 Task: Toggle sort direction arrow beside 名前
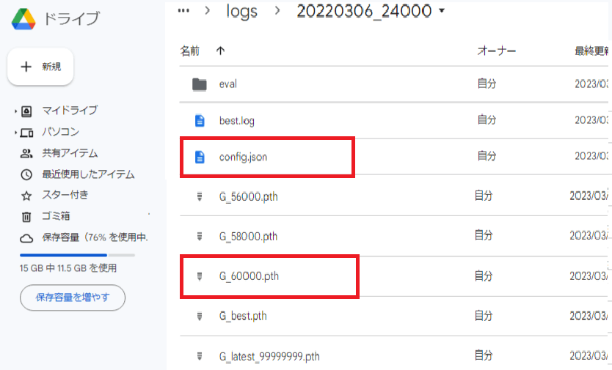(220, 51)
